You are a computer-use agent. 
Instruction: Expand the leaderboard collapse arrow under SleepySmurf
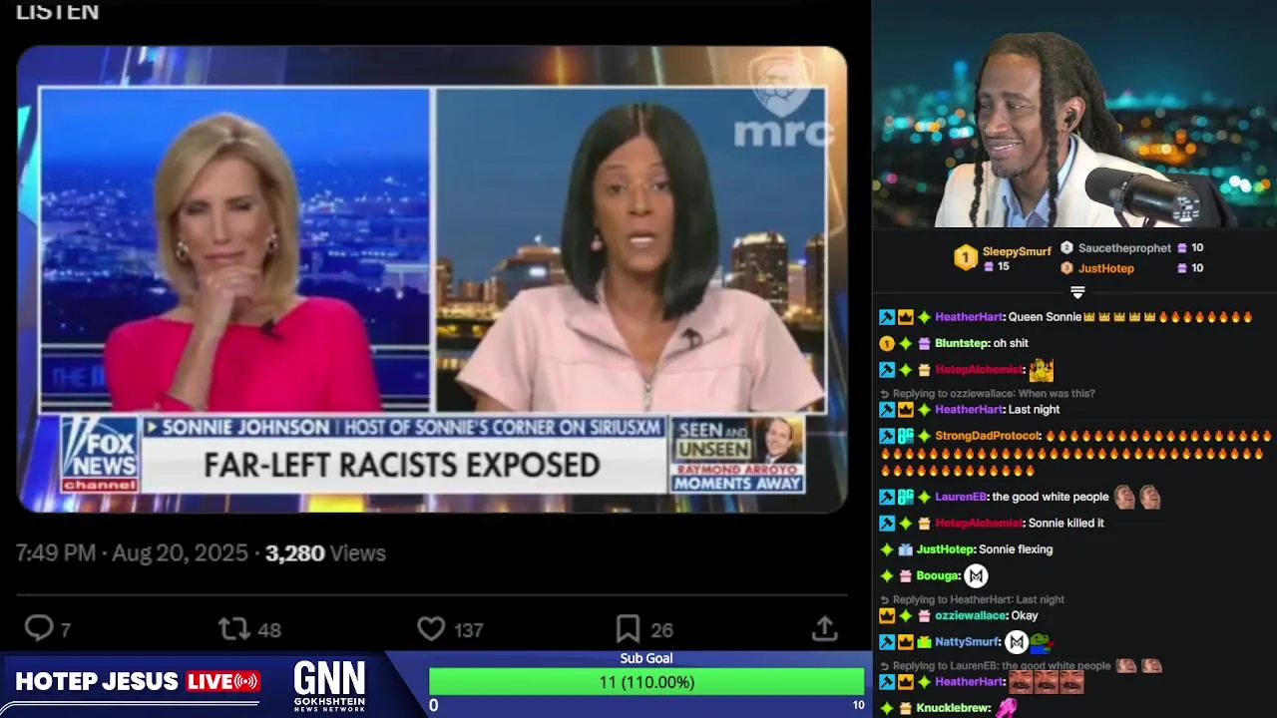point(1077,292)
